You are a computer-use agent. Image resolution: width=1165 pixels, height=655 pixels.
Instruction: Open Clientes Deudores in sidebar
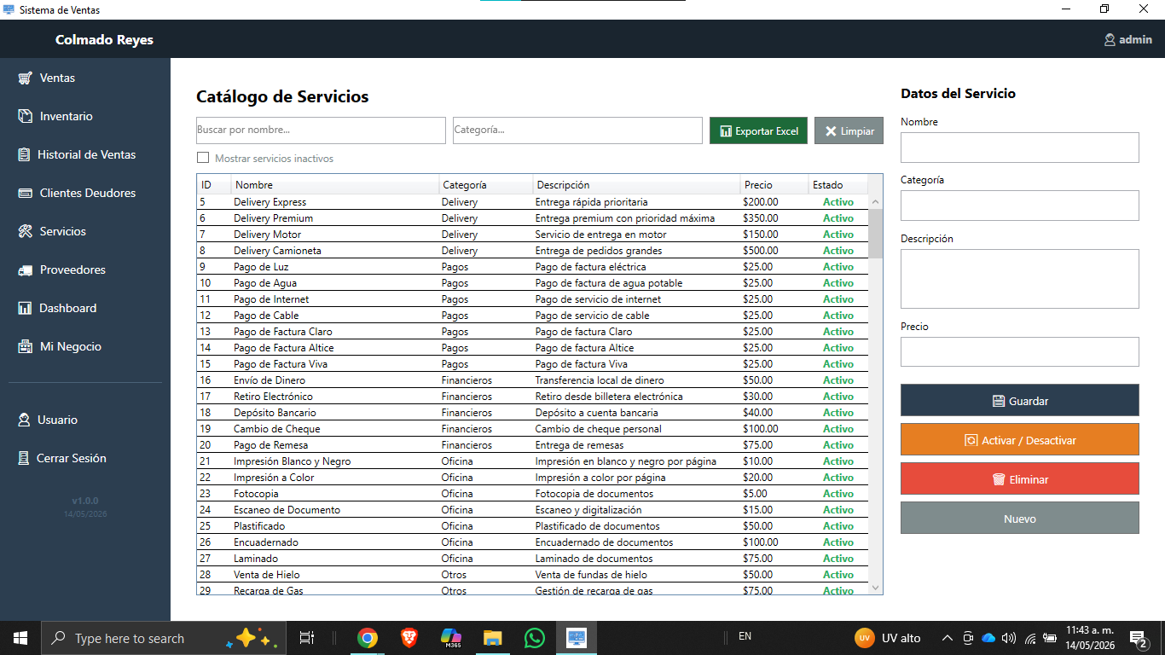85,193
